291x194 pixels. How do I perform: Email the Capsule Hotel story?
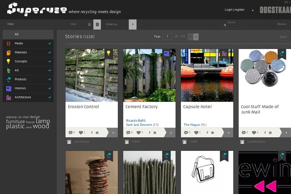212,133
